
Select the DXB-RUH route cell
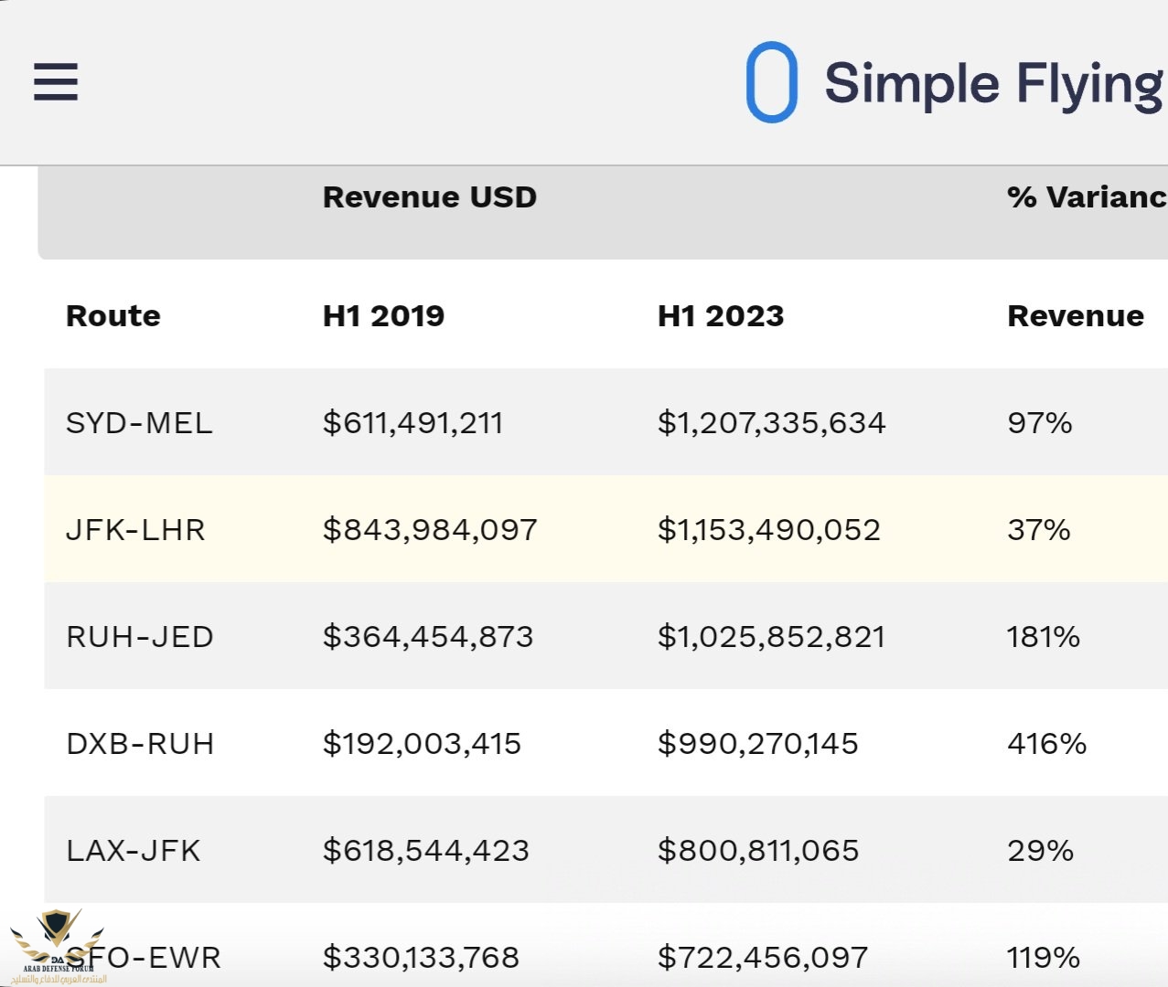(140, 744)
